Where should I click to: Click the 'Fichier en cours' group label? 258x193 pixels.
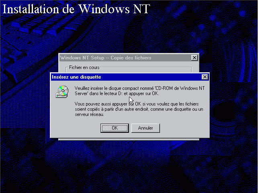tap(84, 67)
